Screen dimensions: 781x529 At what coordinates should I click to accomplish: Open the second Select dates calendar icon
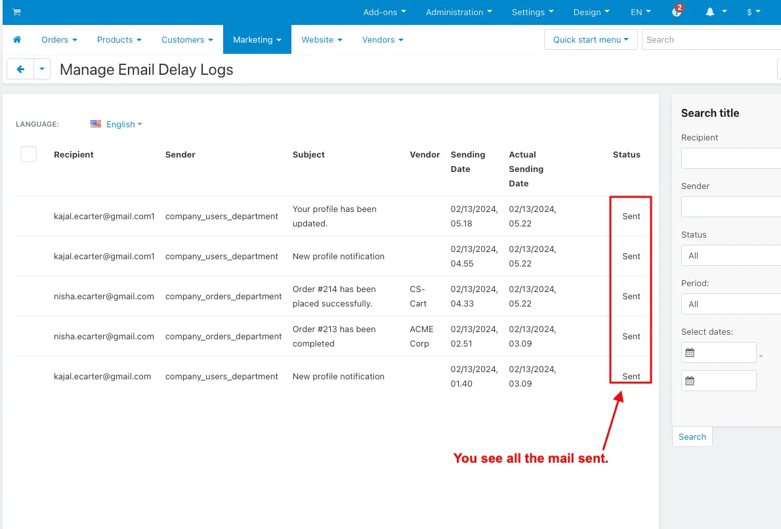690,381
